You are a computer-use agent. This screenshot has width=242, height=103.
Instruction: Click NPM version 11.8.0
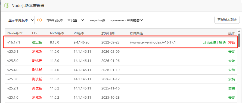click(54, 61)
